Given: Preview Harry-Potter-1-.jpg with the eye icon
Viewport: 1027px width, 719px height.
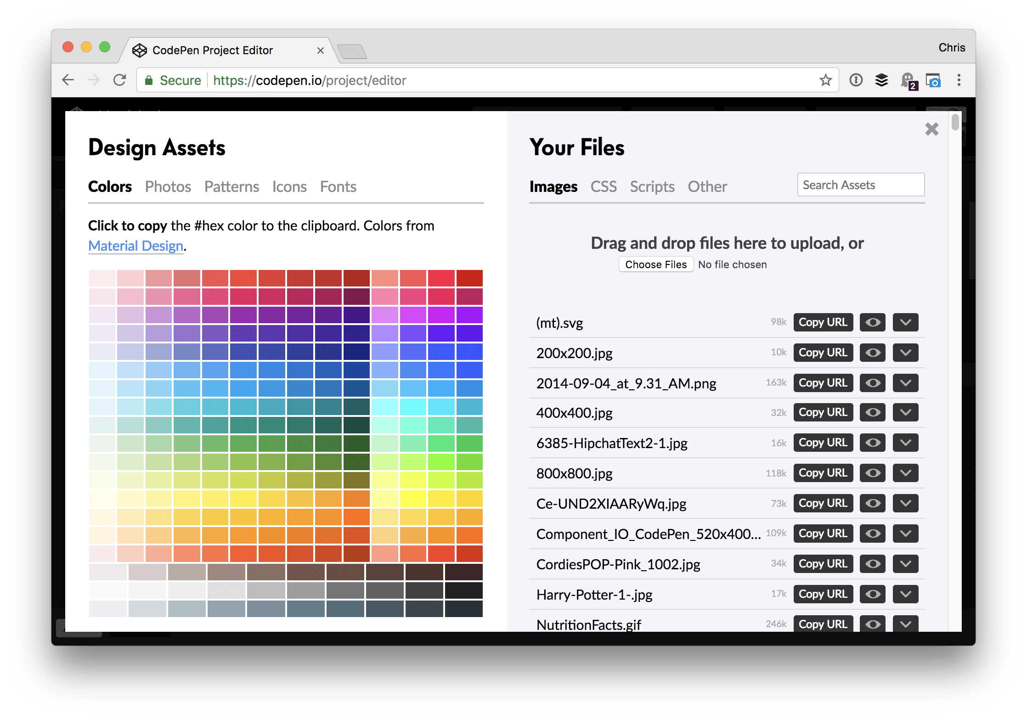Looking at the screenshot, I should click(x=872, y=594).
